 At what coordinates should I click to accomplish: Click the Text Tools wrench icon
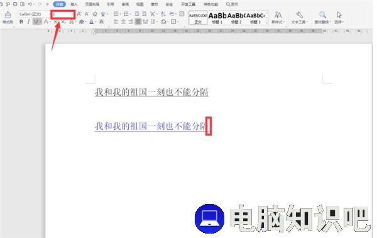(299, 15)
